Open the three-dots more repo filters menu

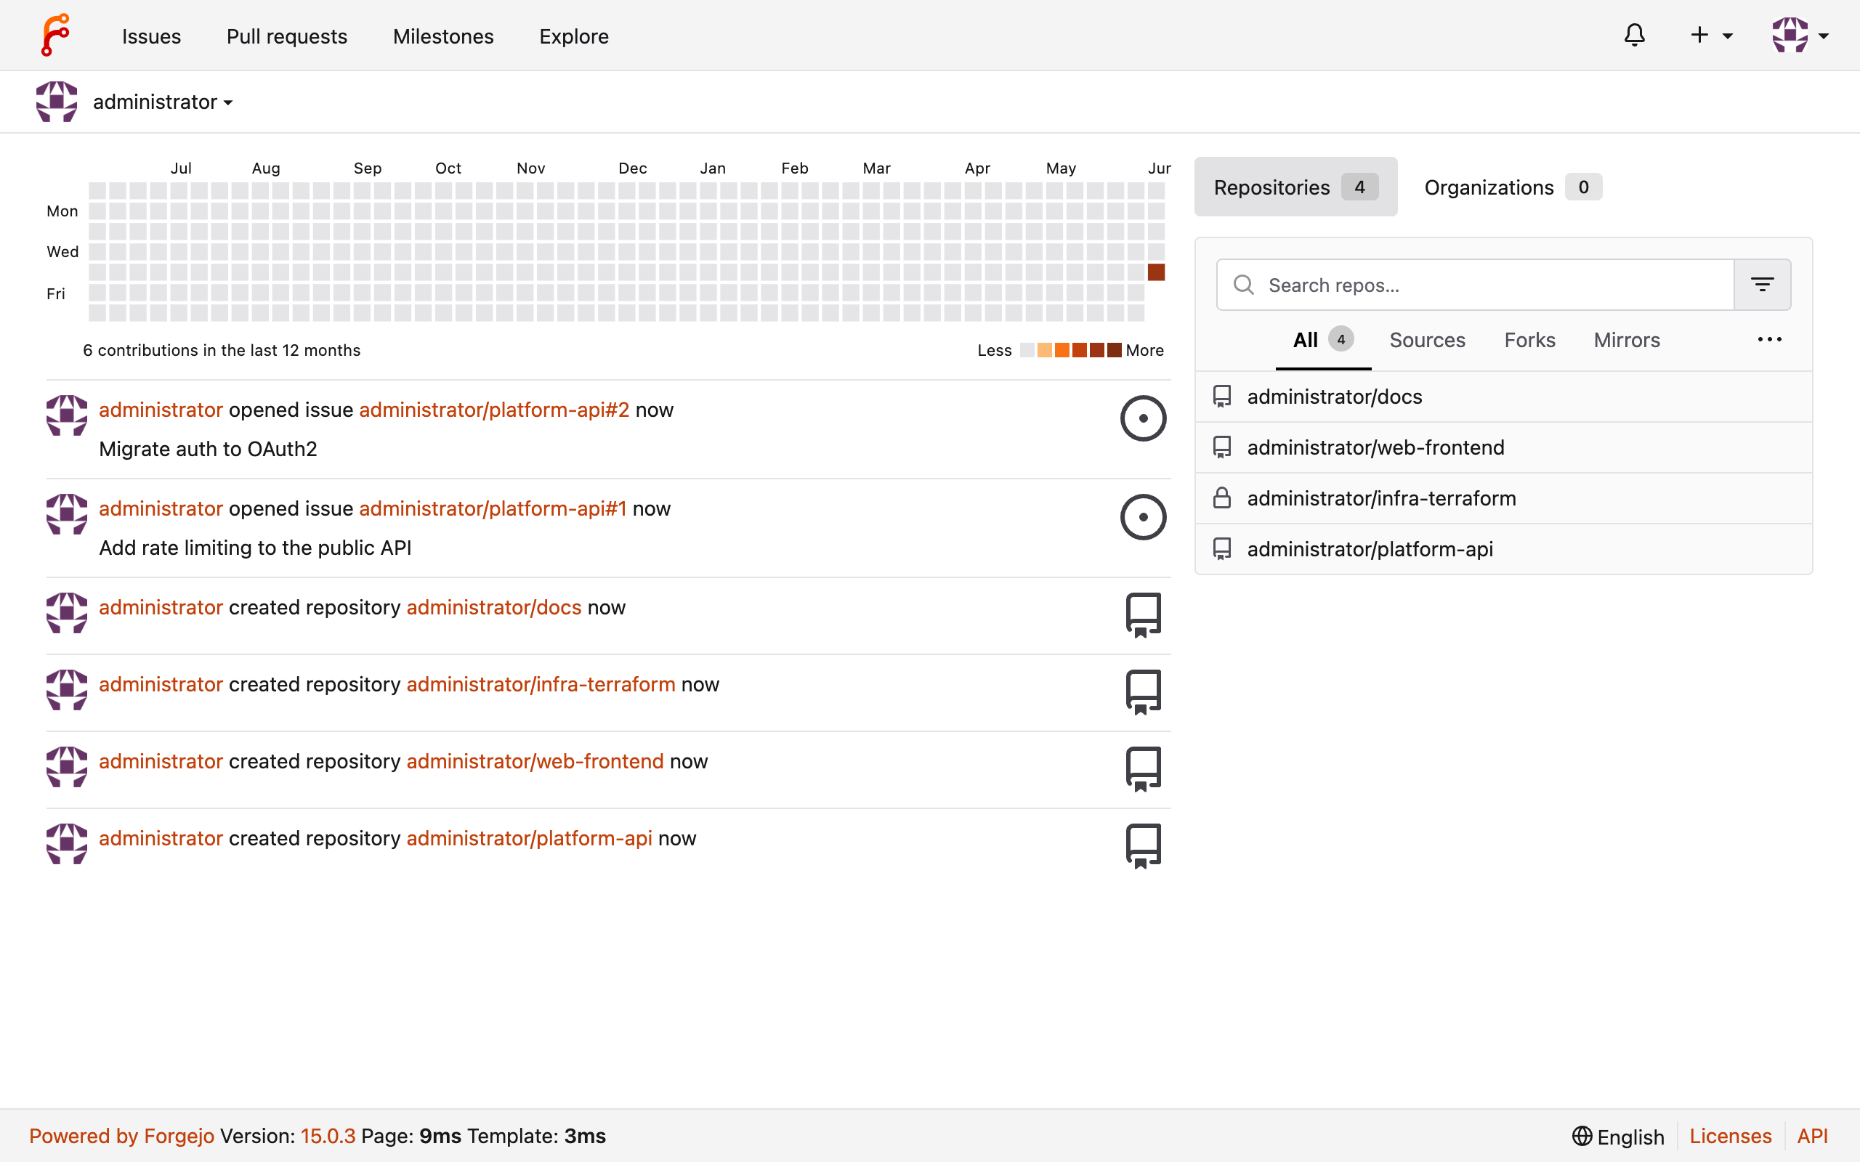click(1769, 339)
